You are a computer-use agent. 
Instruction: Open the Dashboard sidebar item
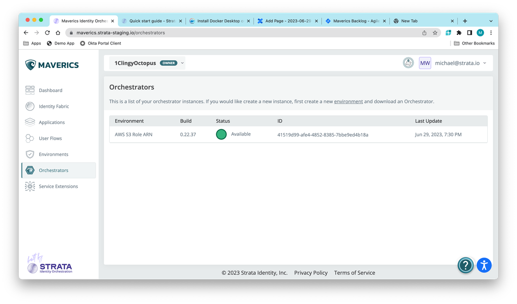coord(59,90)
